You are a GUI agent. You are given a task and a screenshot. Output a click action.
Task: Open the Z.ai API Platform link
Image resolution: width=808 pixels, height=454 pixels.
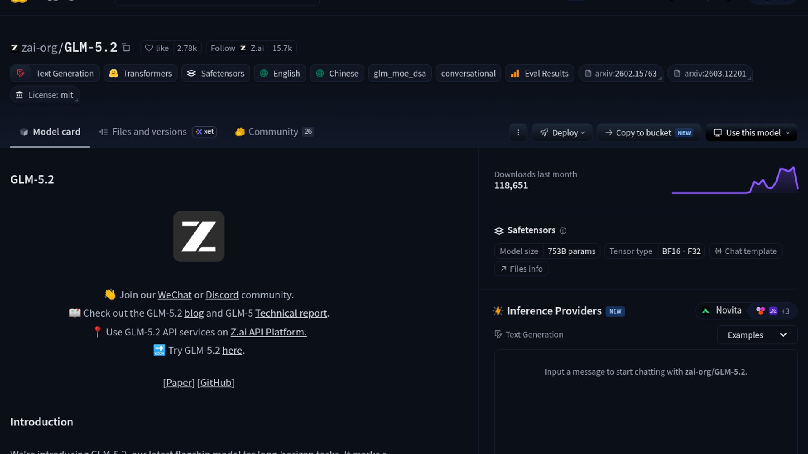point(268,332)
